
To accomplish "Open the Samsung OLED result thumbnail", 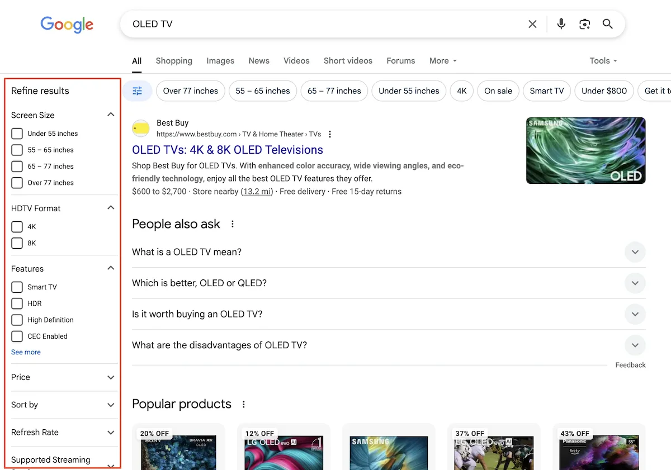I will (x=585, y=150).
